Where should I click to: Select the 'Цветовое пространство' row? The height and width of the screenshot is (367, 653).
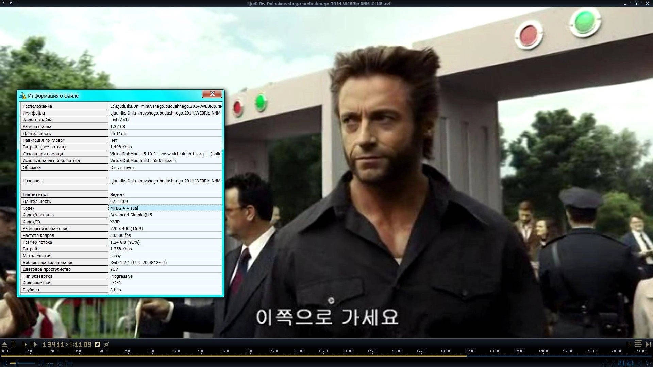pyautogui.click(x=121, y=269)
